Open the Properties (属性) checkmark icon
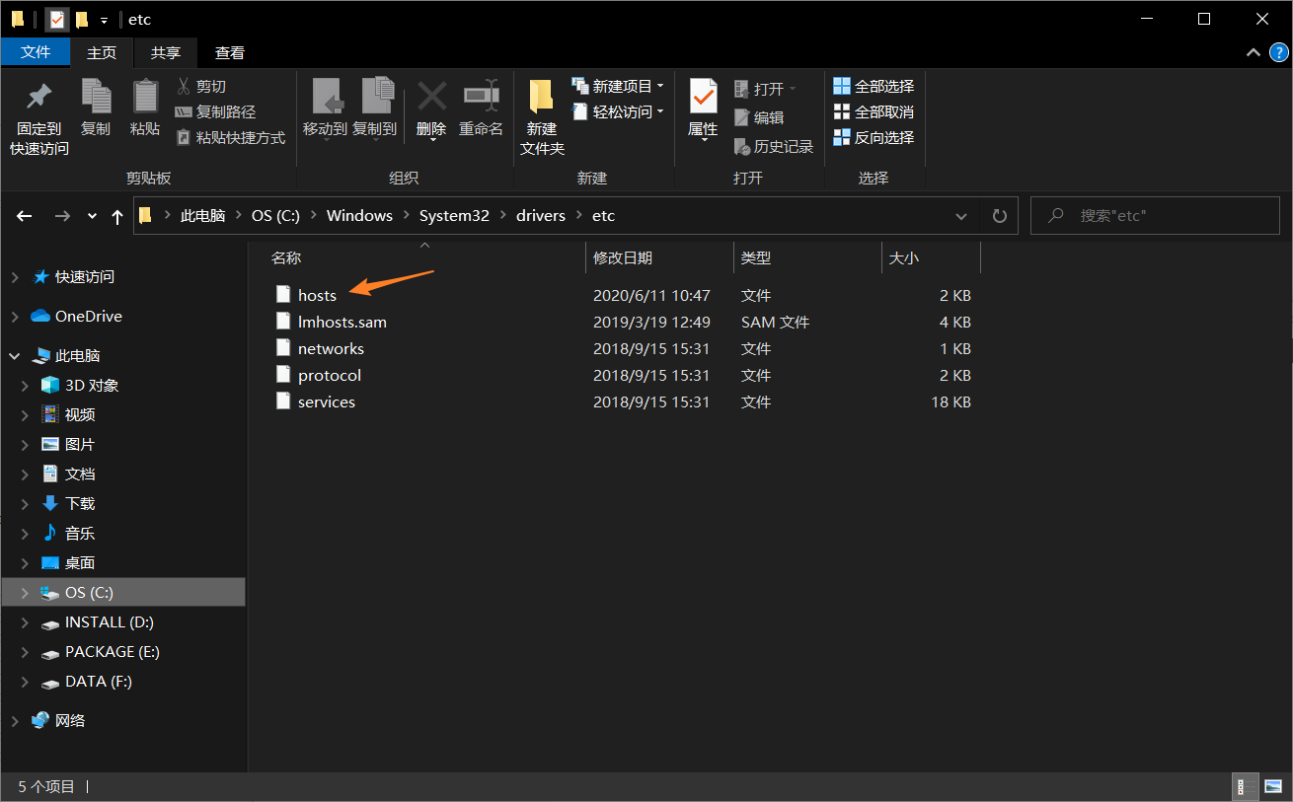Screen dimensions: 1293x802 tap(703, 96)
